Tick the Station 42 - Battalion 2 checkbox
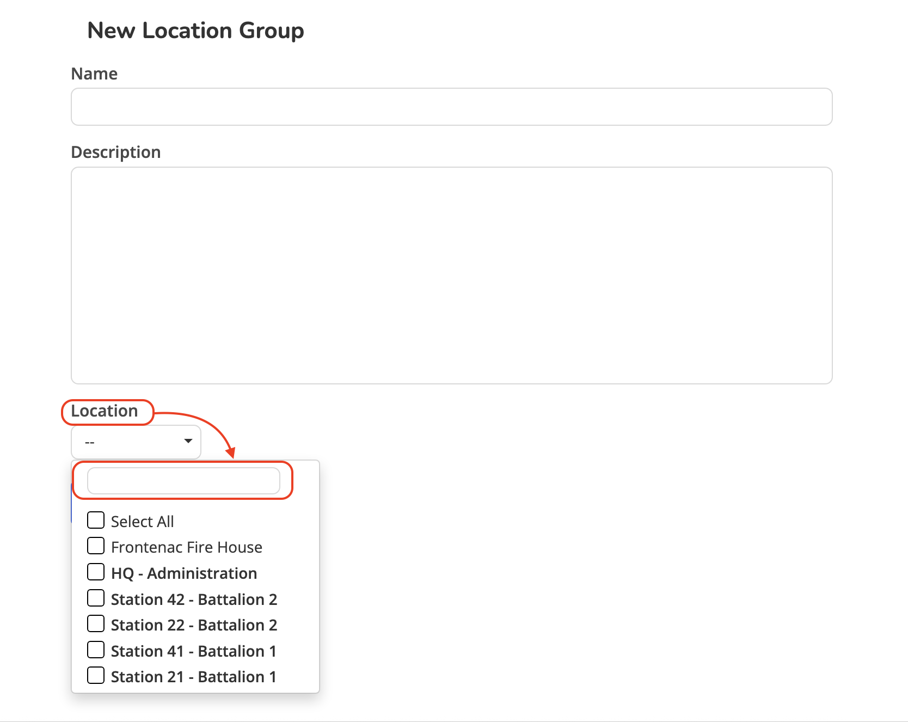This screenshot has width=908, height=722. point(96,598)
